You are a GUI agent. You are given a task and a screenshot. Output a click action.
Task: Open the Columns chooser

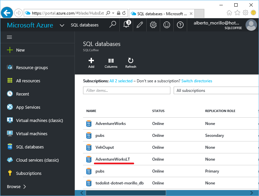[111, 63]
